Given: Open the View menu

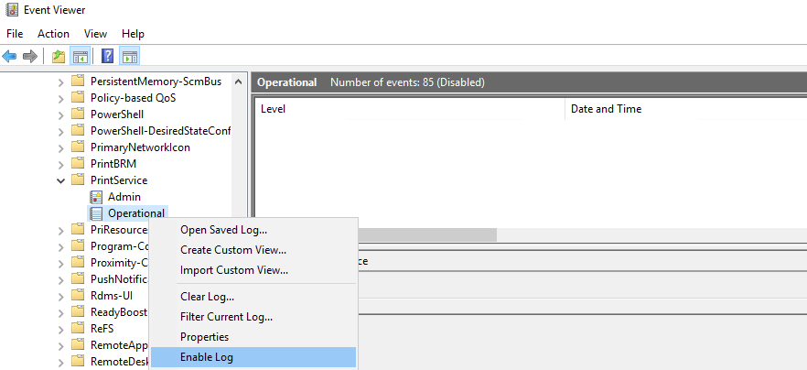Looking at the screenshot, I should 95,34.
